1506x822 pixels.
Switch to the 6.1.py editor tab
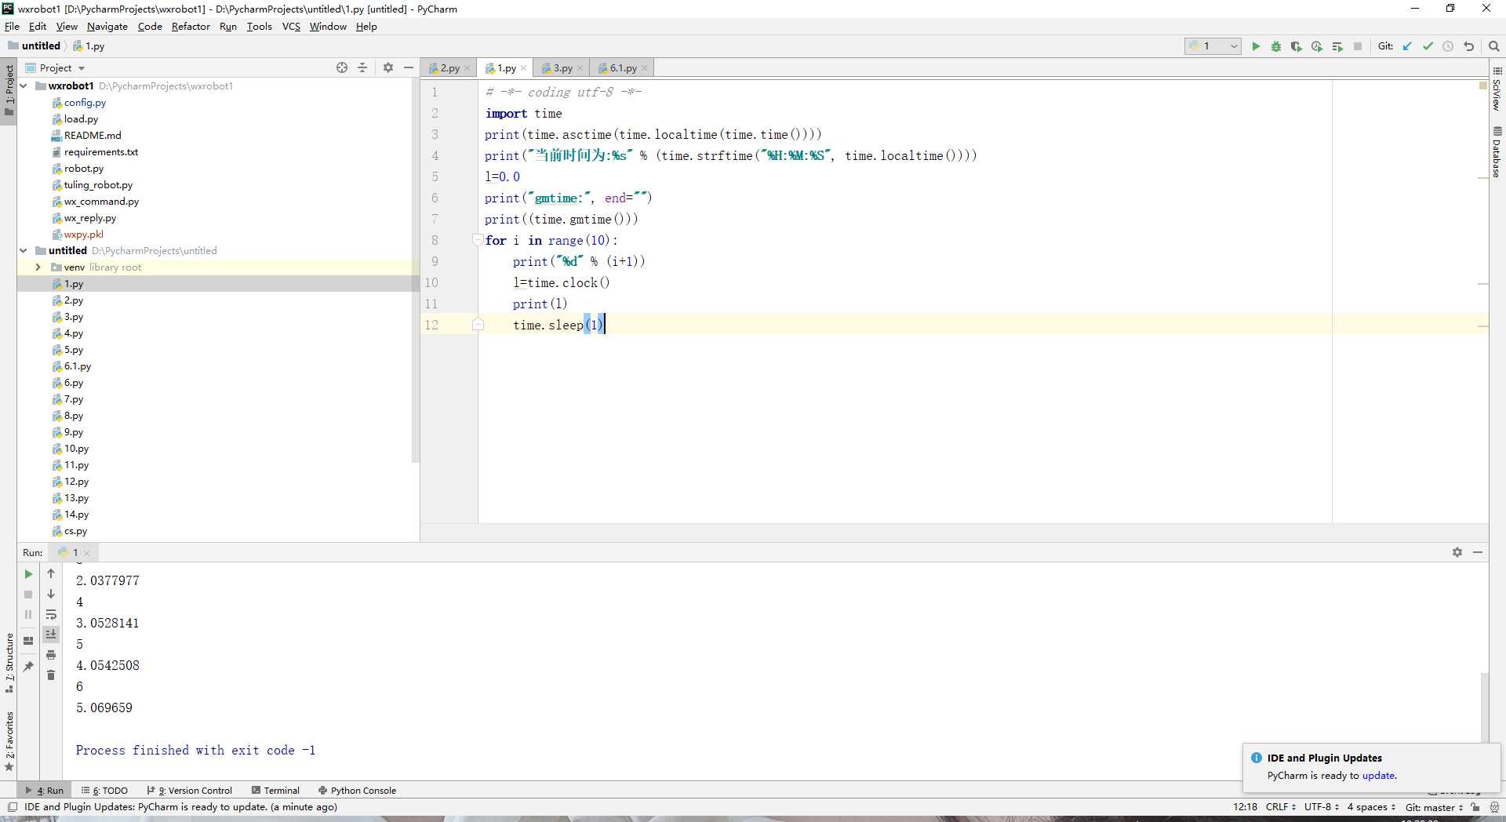(622, 68)
